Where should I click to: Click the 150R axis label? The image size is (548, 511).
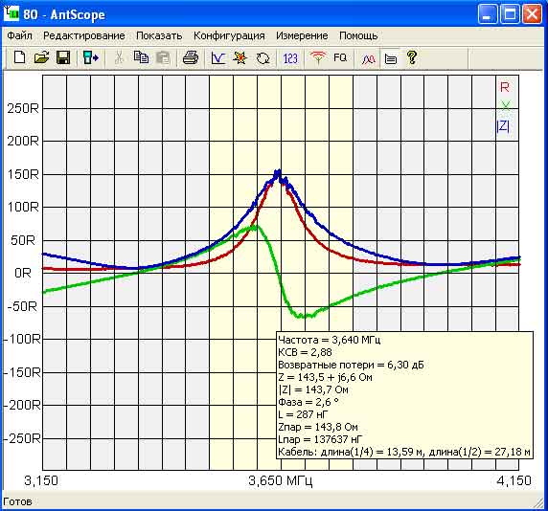[x=23, y=174]
